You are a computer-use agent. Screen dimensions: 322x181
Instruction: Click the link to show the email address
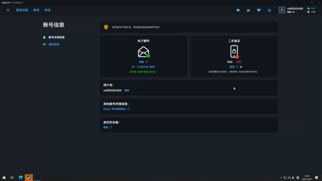click(143, 67)
